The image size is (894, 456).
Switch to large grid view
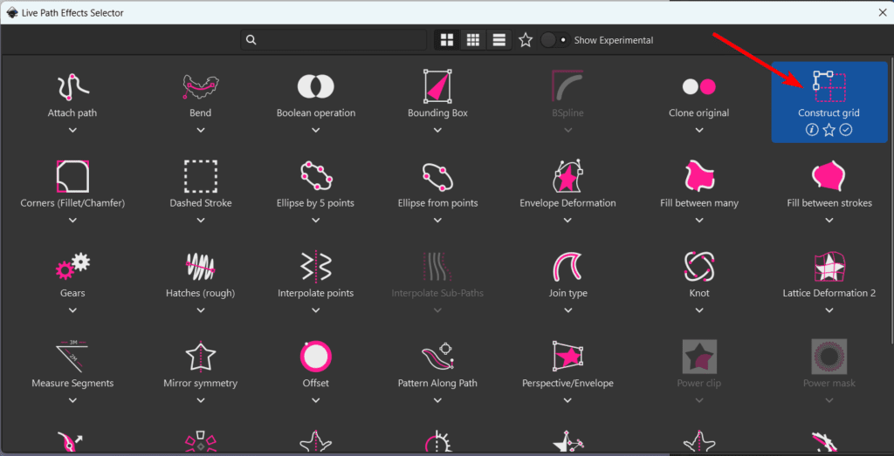click(x=447, y=40)
